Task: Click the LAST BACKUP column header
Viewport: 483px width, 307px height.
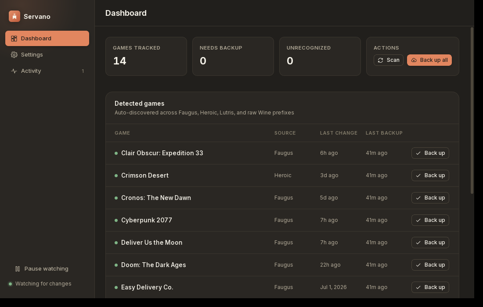Action: [384, 133]
